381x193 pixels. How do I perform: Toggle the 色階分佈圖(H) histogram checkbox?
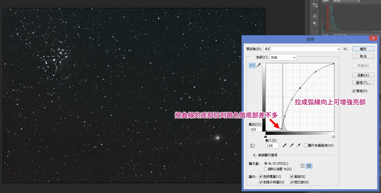pos(261,182)
